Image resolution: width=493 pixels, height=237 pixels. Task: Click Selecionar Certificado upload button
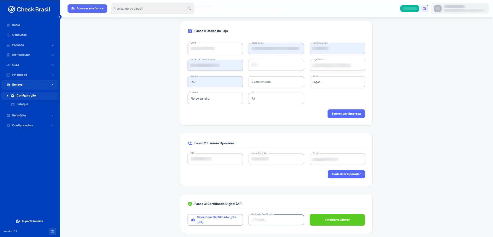tap(215, 220)
